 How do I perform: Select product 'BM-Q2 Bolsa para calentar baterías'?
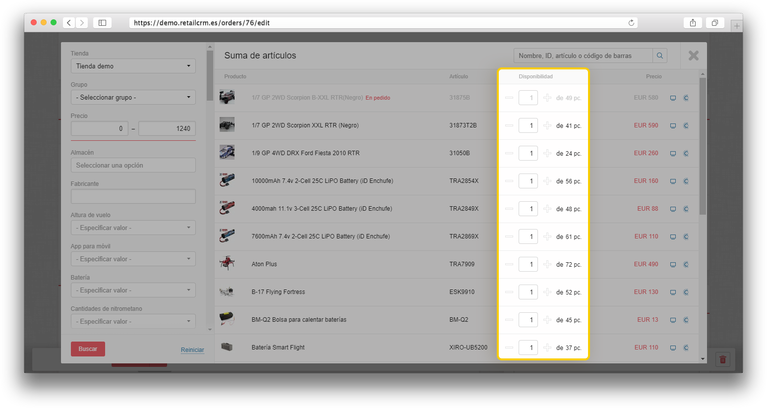(x=299, y=320)
